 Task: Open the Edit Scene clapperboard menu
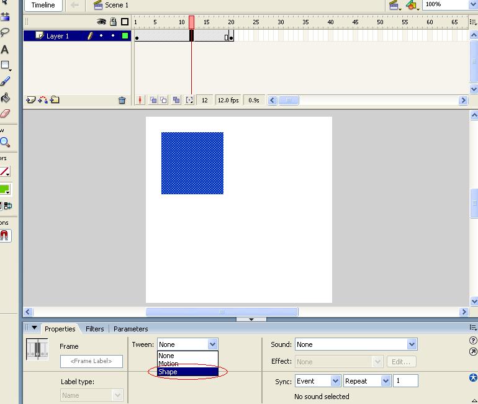click(x=395, y=5)
